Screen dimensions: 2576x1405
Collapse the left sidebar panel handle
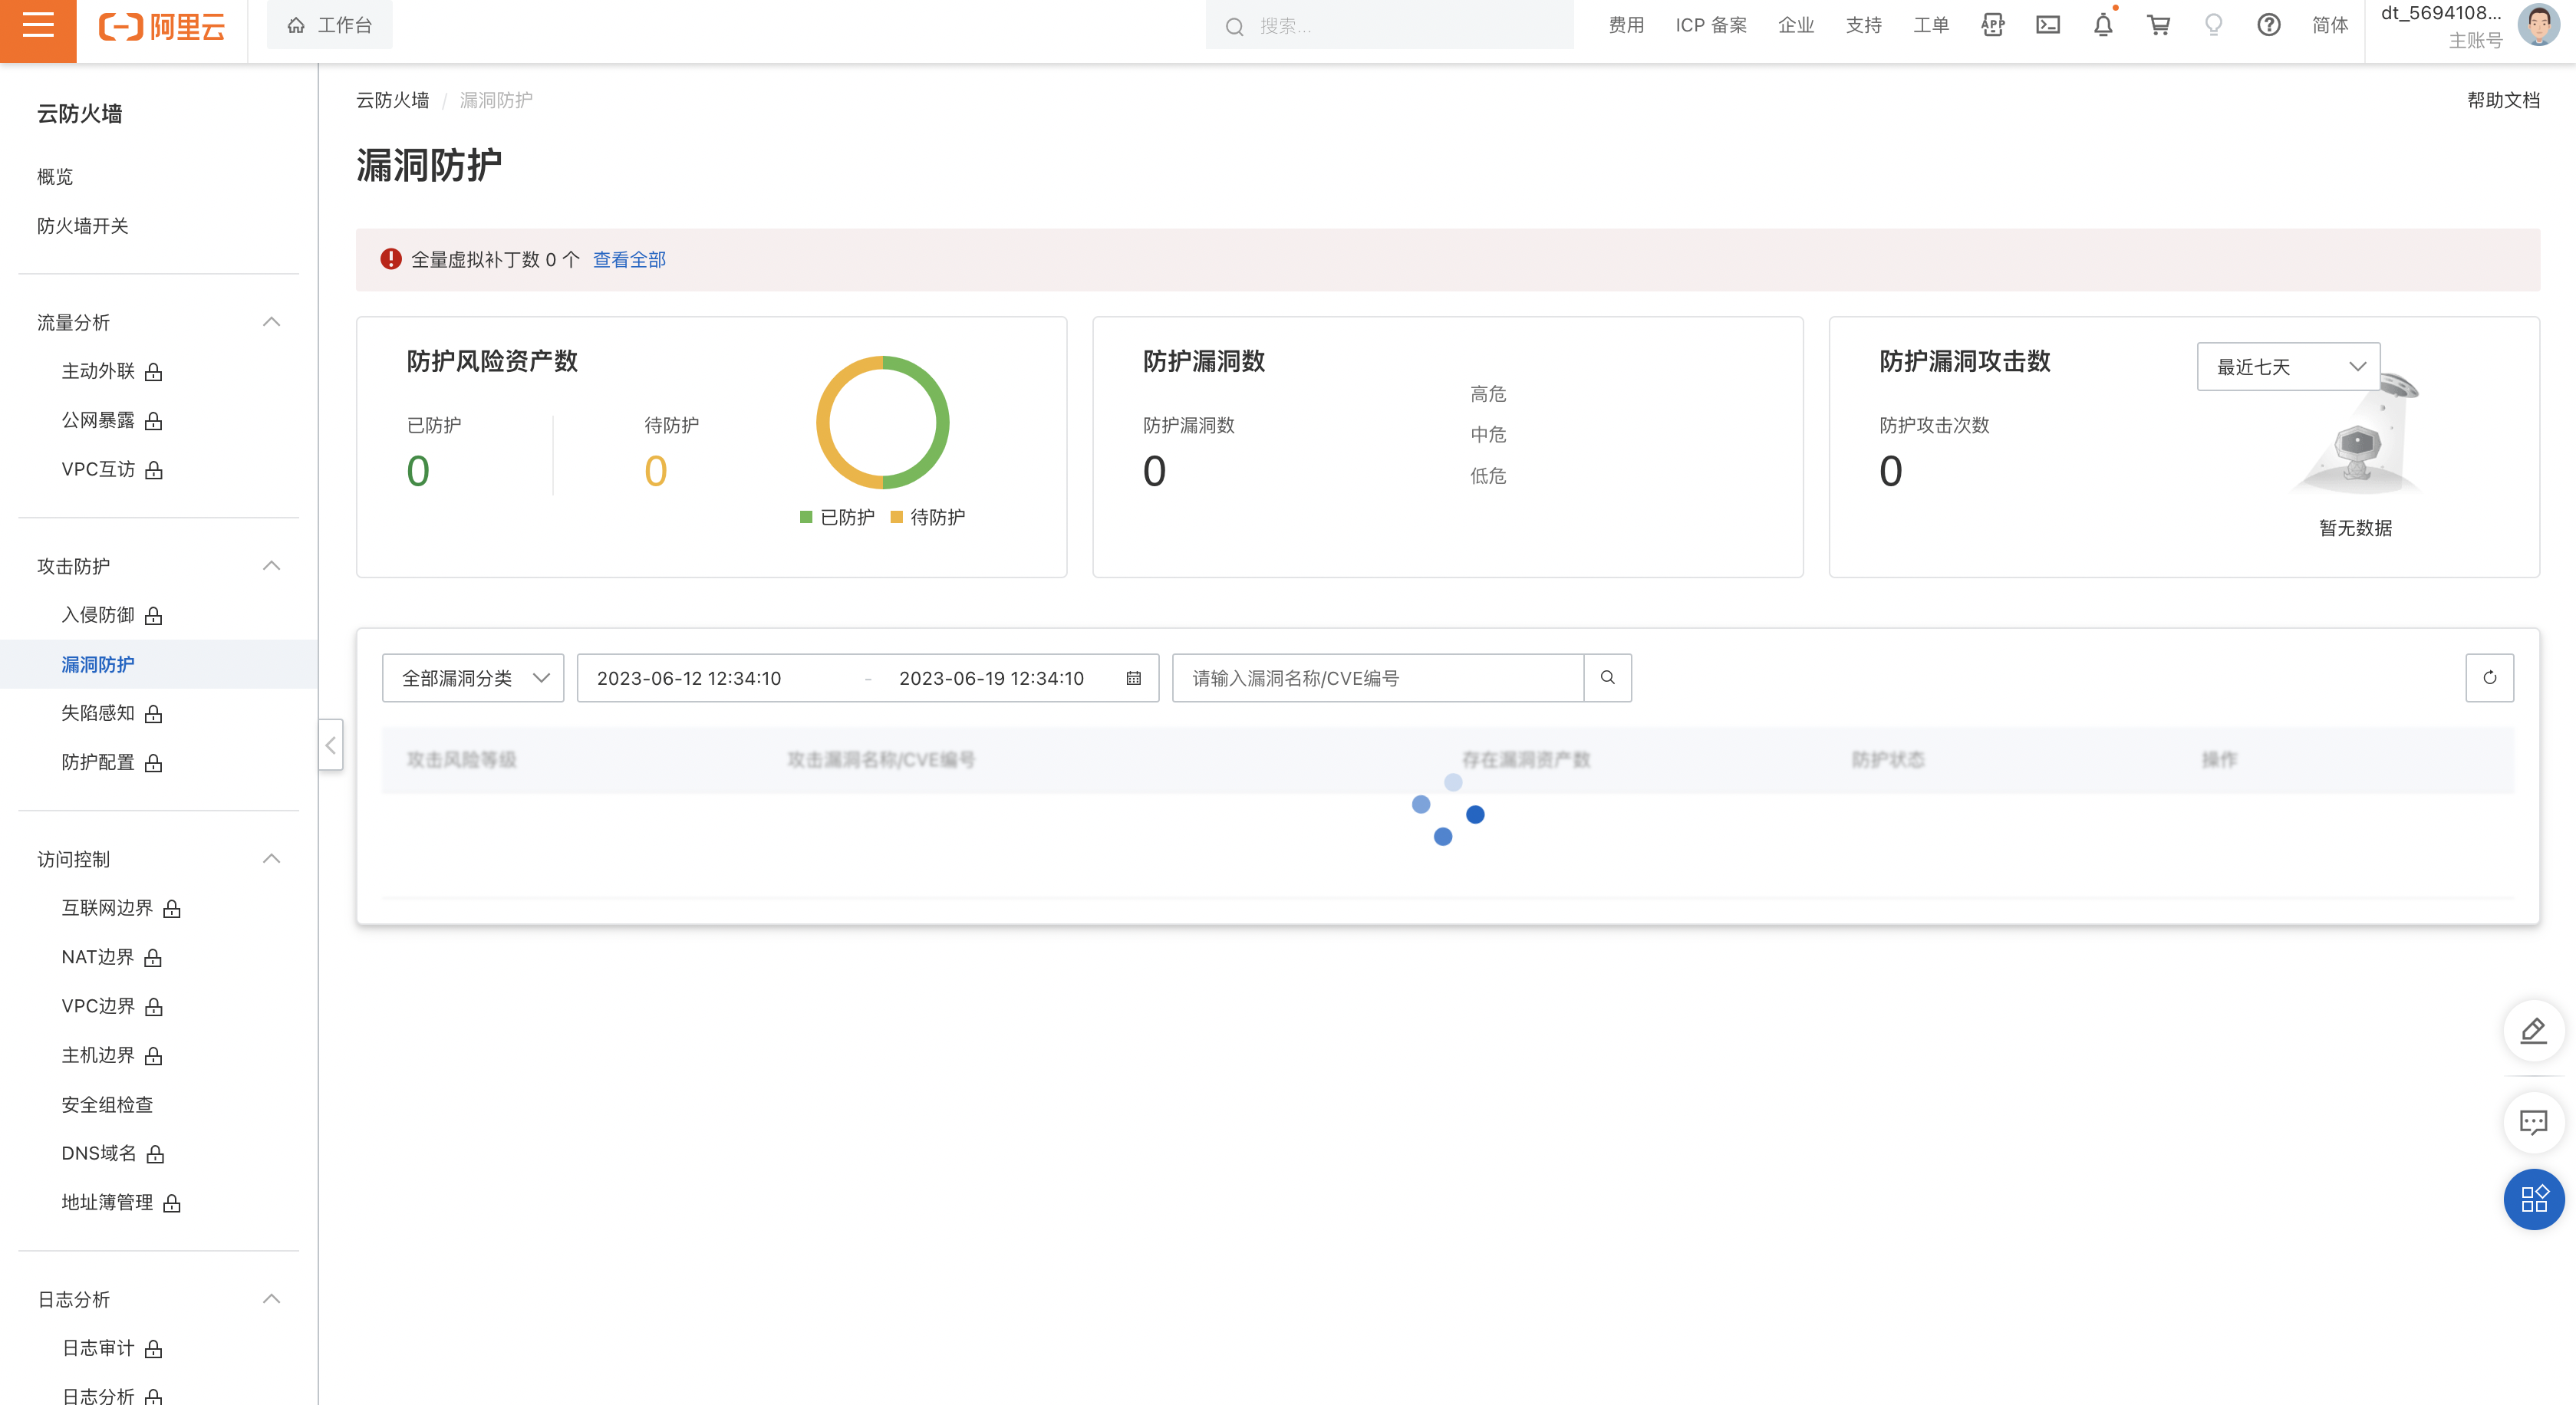click(331, 745)
